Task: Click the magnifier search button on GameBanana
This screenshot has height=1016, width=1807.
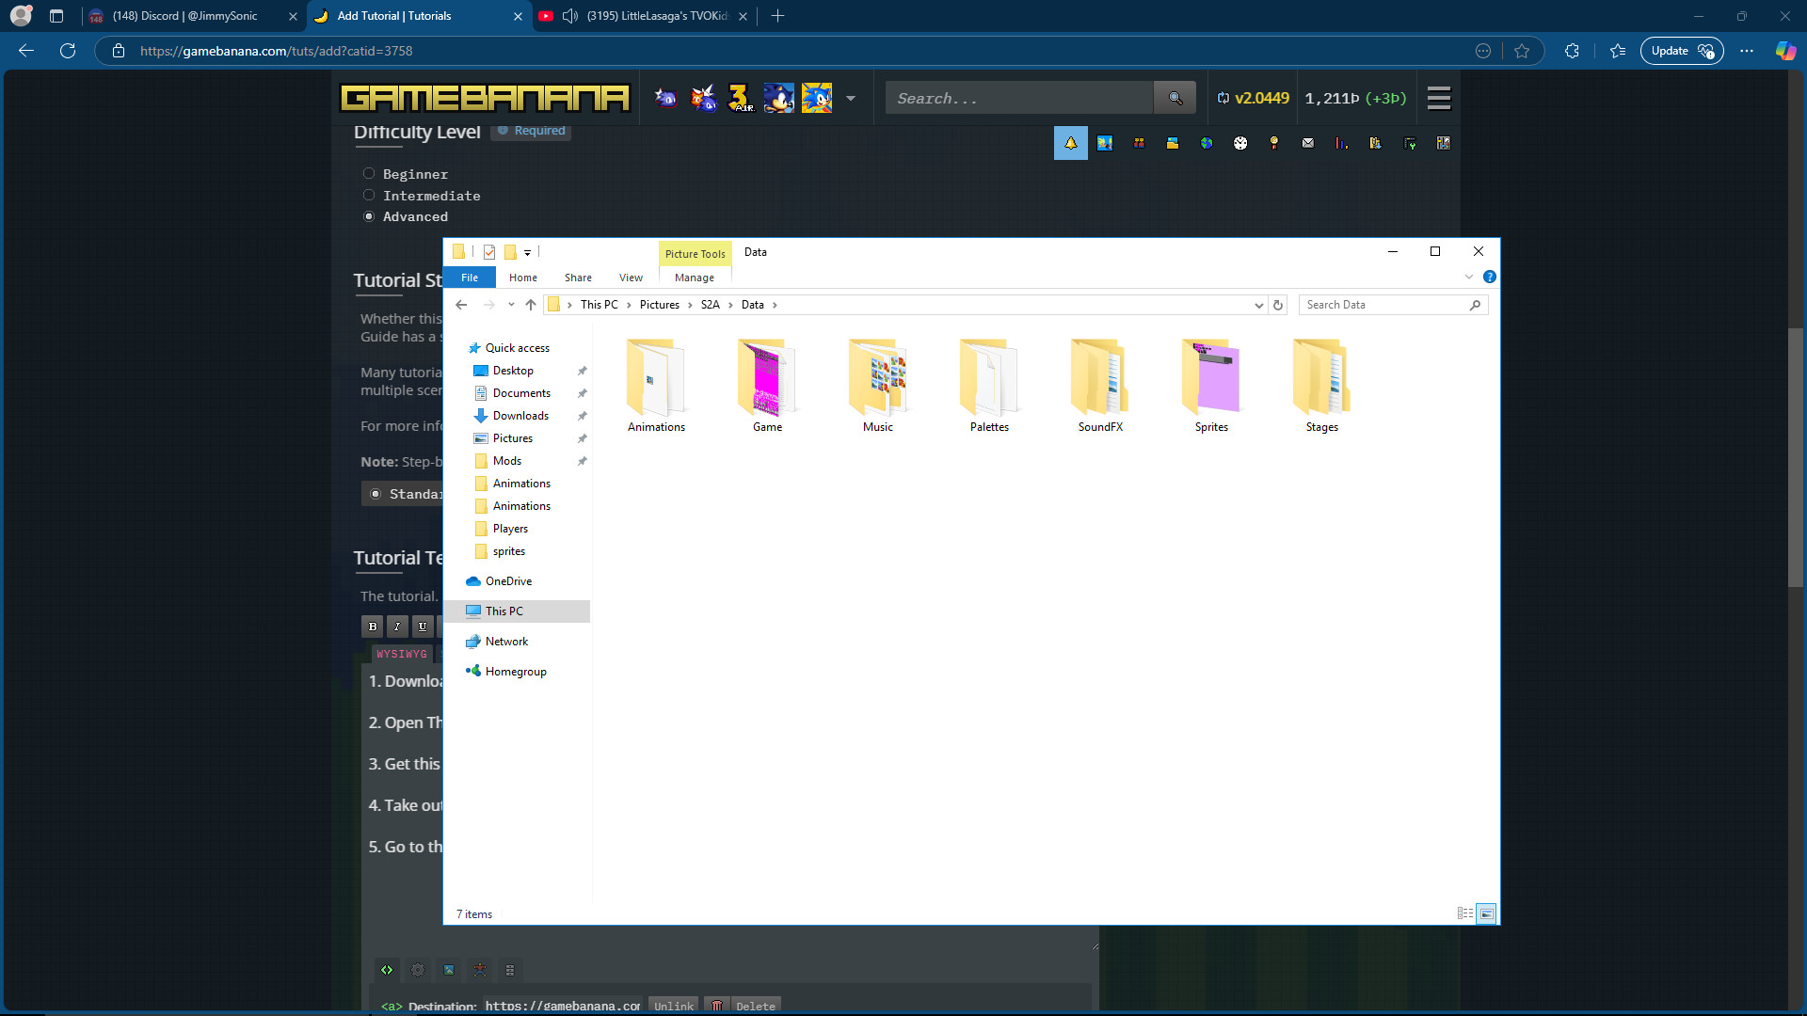Action: pos(1175,98)
